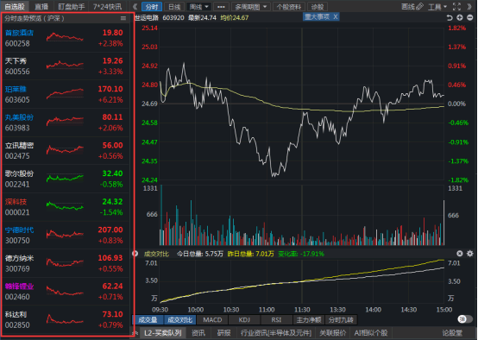Select the 7*24快讯 tab
Screen dimensions: 478x340
tap(107, 6)
